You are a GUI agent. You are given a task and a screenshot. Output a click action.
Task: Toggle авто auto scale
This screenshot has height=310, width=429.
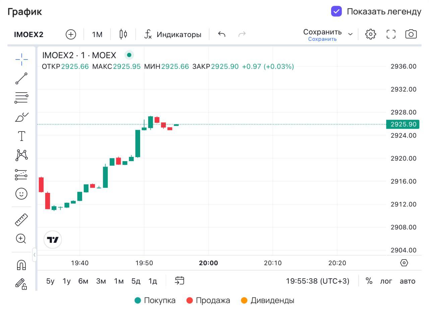point(407,281)
